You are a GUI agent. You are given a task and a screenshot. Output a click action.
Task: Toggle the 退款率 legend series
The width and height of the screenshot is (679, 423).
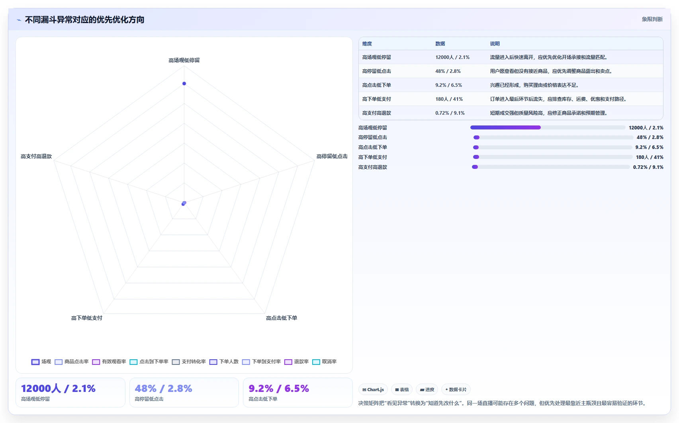(296, 362)
